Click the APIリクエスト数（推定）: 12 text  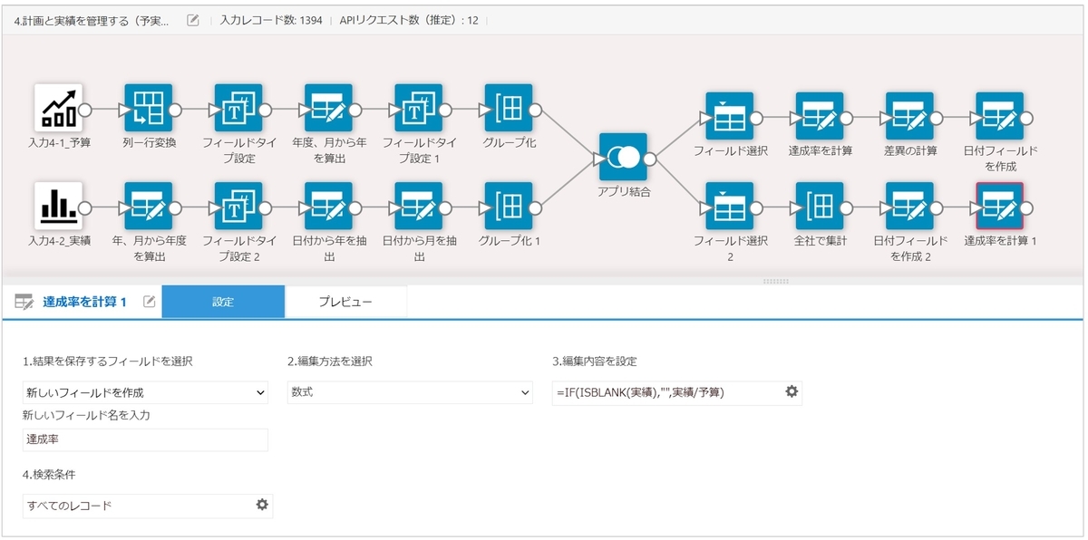click(x=409, y=20)
